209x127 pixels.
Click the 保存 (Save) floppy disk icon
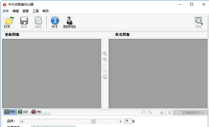click(24, 21)
